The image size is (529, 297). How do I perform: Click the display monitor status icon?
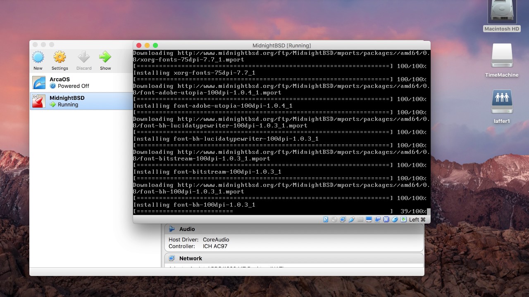point(369,219)
